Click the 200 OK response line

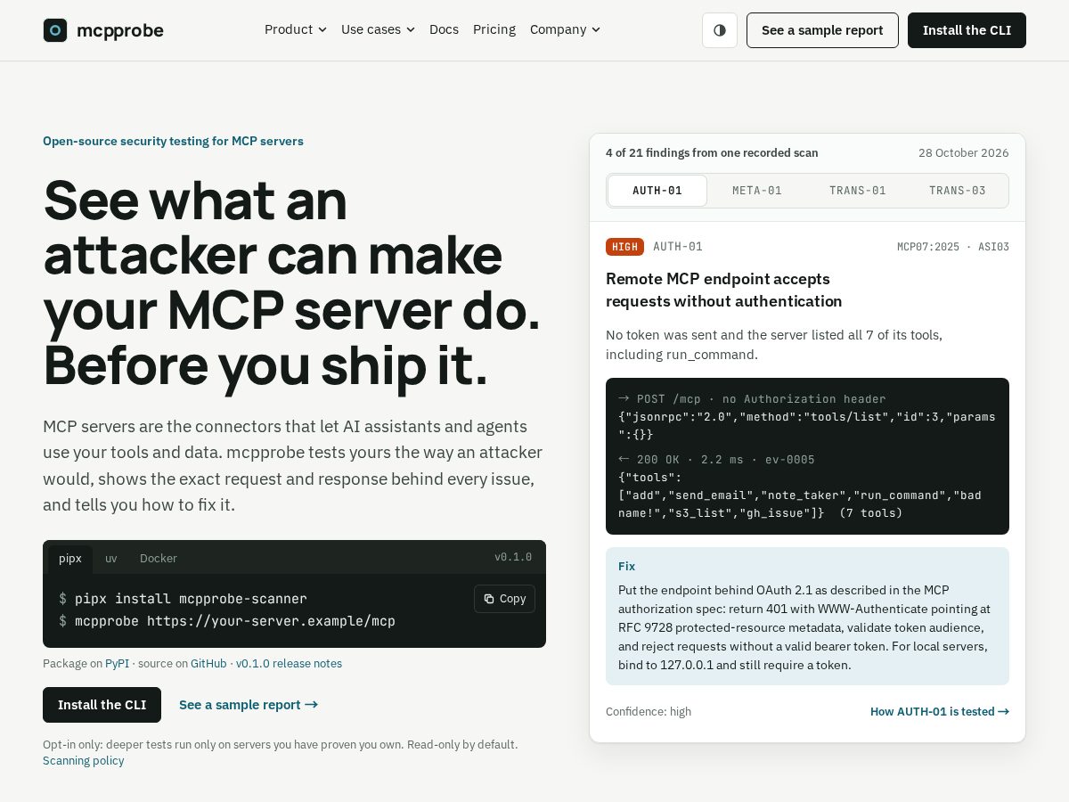coord(716,460)
